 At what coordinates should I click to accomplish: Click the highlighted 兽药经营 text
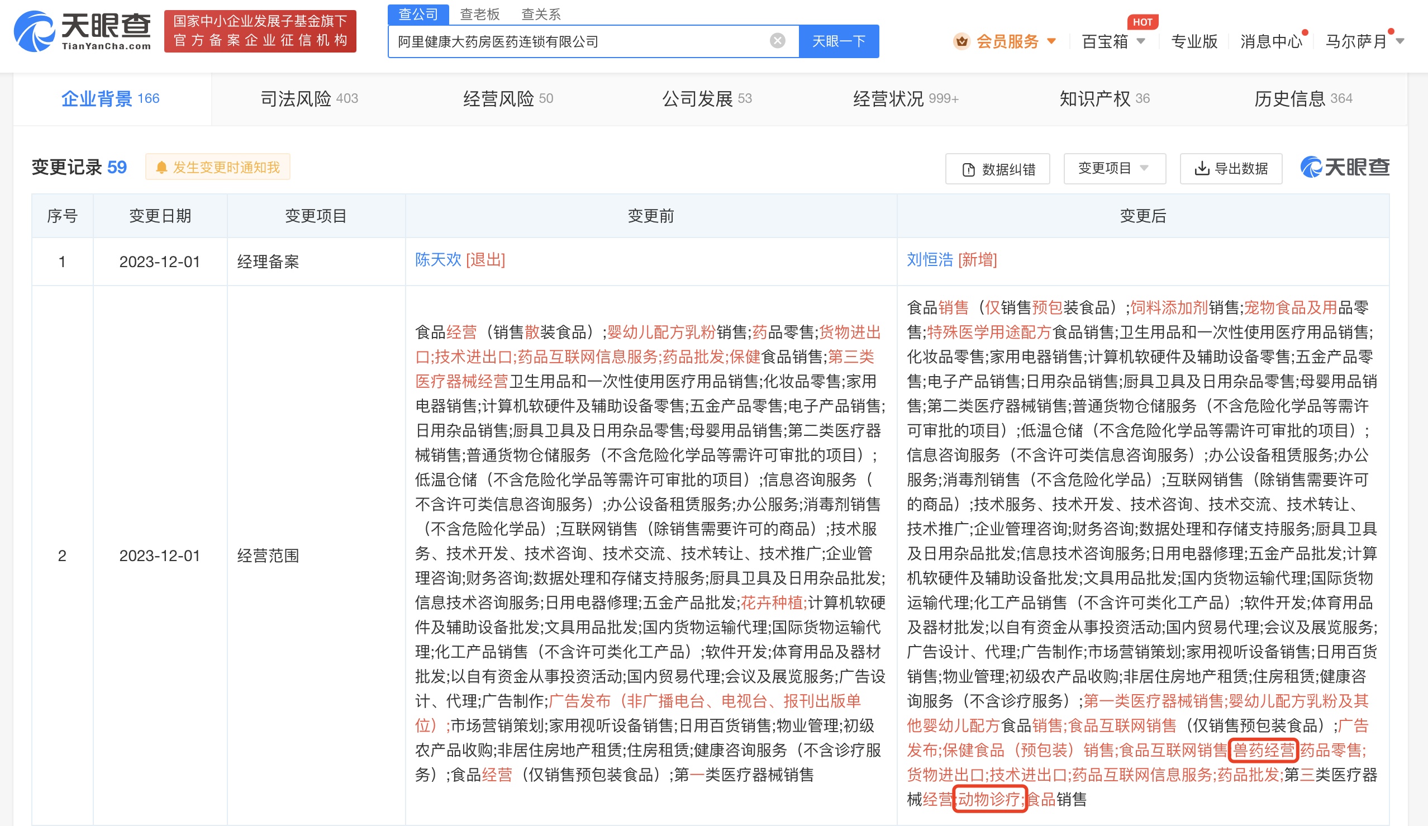pos(1264,750)
